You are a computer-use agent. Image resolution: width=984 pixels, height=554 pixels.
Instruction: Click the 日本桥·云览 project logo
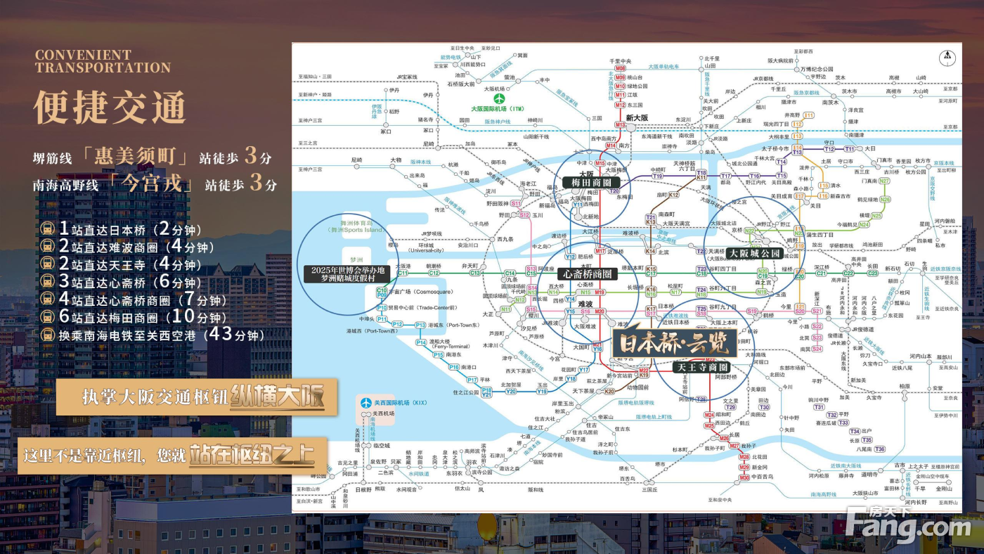point(675,341)
